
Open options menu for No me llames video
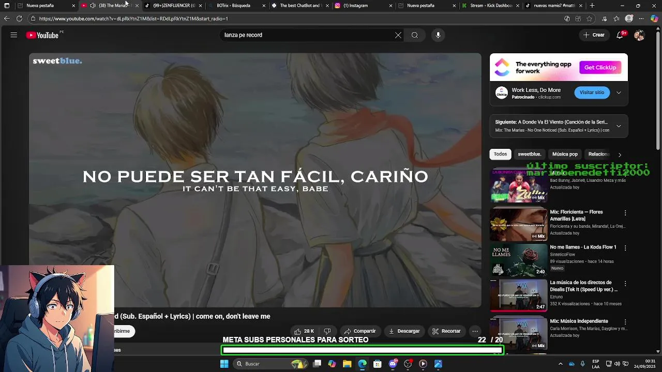pos(625,248)
